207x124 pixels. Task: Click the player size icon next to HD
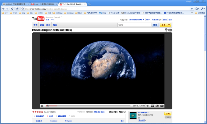point(157,106)
